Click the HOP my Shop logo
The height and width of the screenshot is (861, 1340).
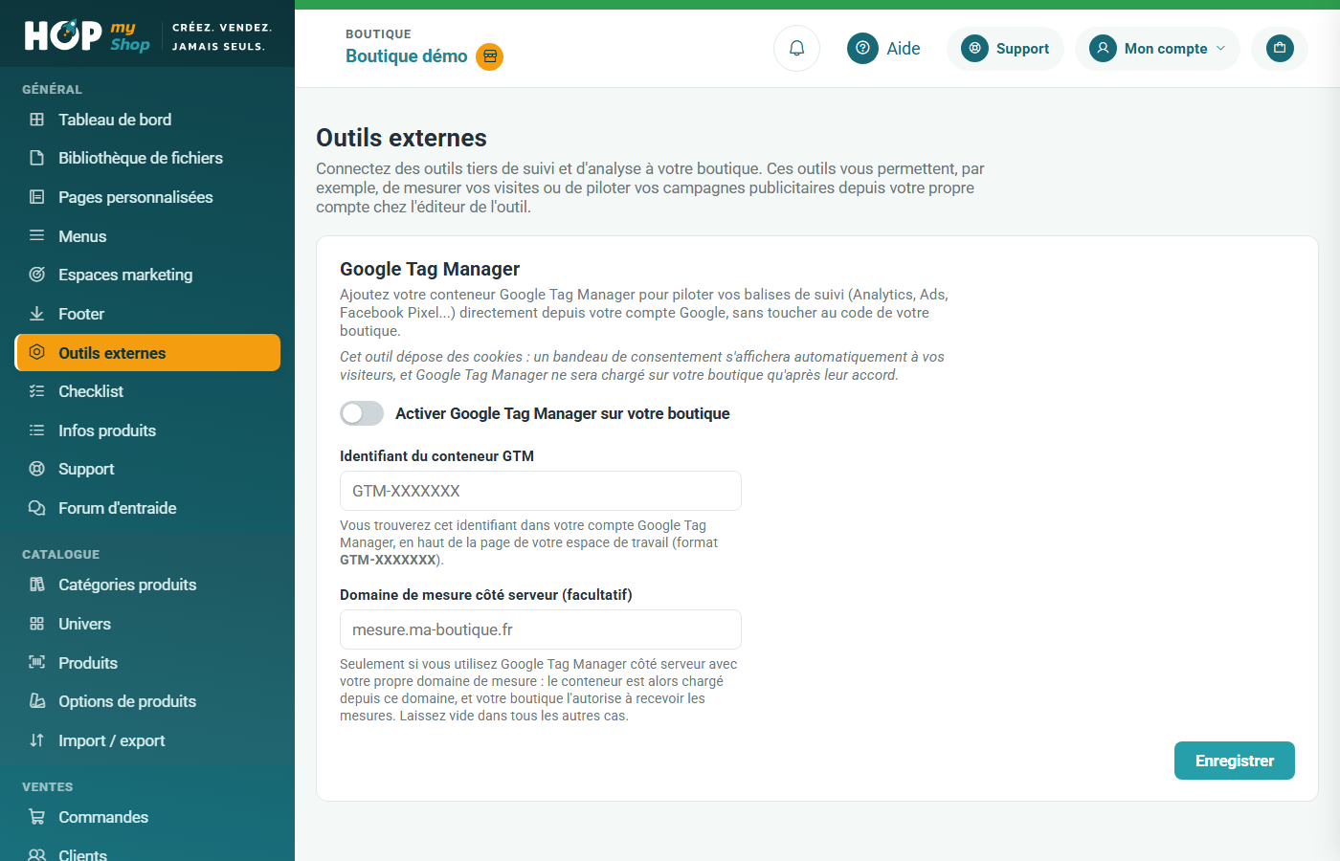coord(87,35)
